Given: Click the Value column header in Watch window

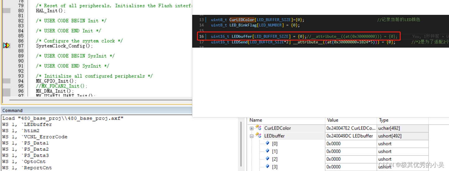Looking at the screenshot, I should (x=351, y=120).
